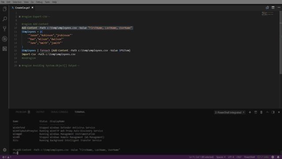Open the Go menu
Screen dimensions: 282x159
[x=32, y=2]
